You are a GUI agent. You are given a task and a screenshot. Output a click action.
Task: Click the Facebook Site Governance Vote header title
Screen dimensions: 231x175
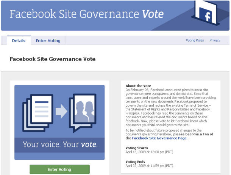[87, 14]
